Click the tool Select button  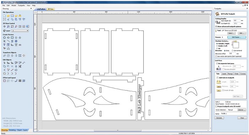[231, 33]
